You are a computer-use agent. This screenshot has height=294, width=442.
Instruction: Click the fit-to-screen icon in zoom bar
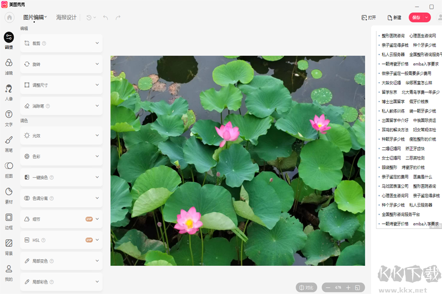click(357, 287)
